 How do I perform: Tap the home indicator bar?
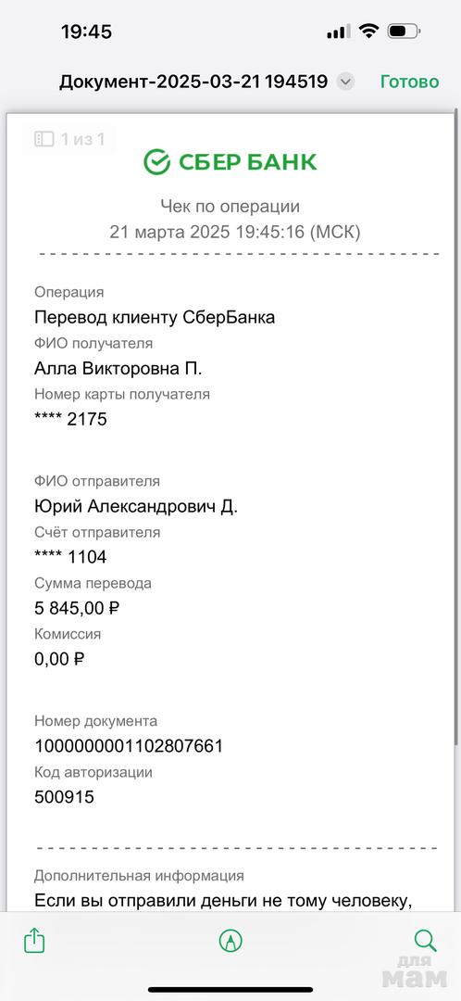[230, 990]
